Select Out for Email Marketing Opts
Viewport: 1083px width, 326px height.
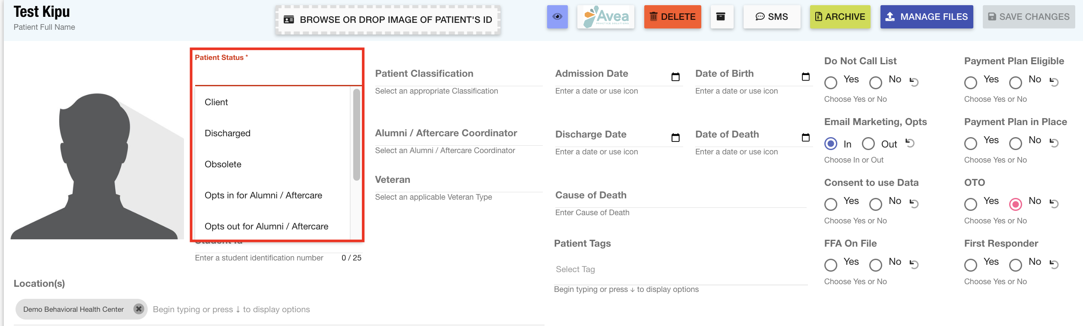(868, 144)
